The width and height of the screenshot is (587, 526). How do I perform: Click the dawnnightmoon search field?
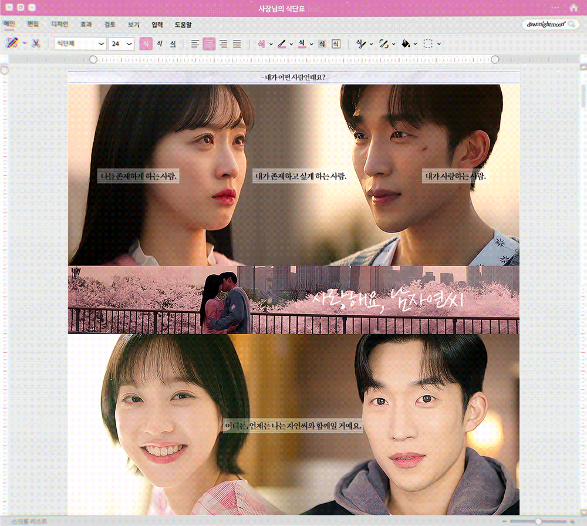pos(549,24)
